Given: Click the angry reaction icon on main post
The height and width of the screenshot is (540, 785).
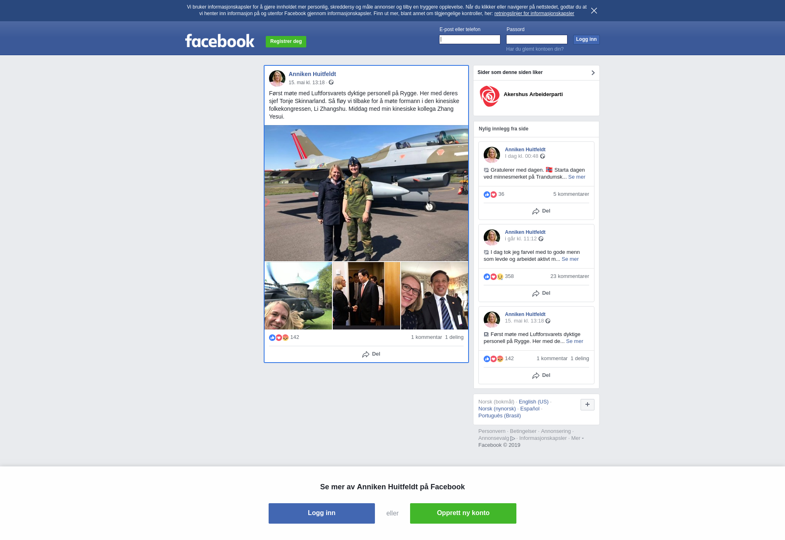Looking at the screenshot, I should (285, 338).
